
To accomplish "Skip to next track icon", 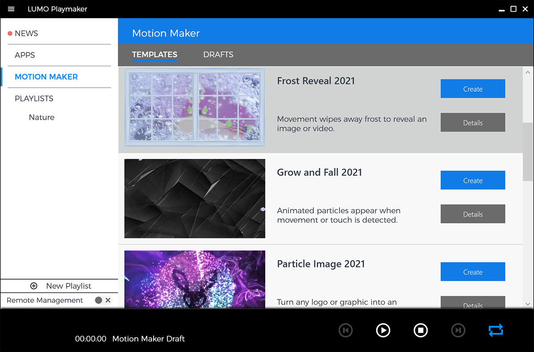I will click(x=458, y=330).
